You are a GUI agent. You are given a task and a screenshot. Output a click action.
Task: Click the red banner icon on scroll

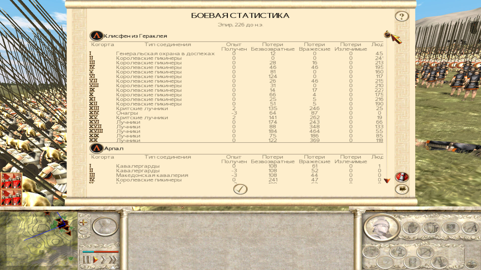pos(402,177)
